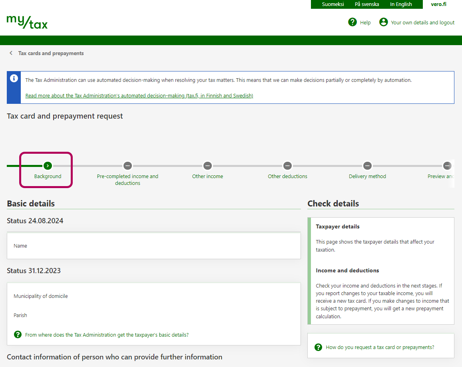Read more about automated decision-making link
Screen dimensions: 462x367
tap(139, 95)
